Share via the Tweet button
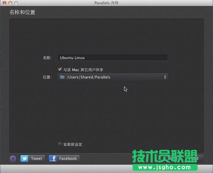The image size is (213, 173). [x=32, y=158]
